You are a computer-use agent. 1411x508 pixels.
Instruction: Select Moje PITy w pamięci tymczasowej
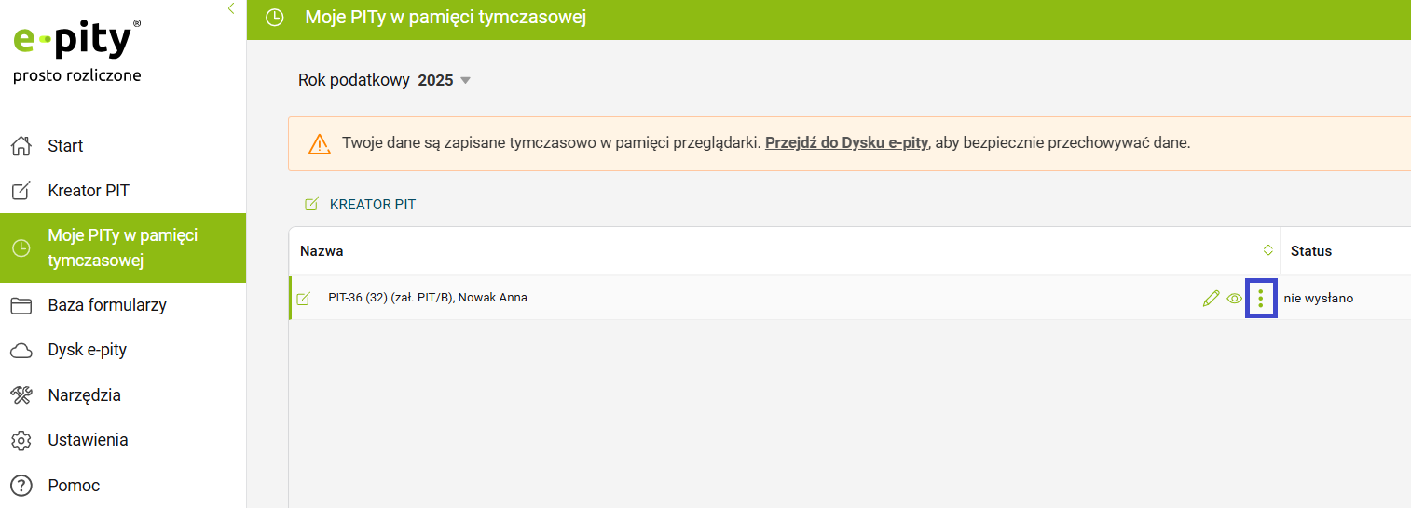(x=123, y=247)
